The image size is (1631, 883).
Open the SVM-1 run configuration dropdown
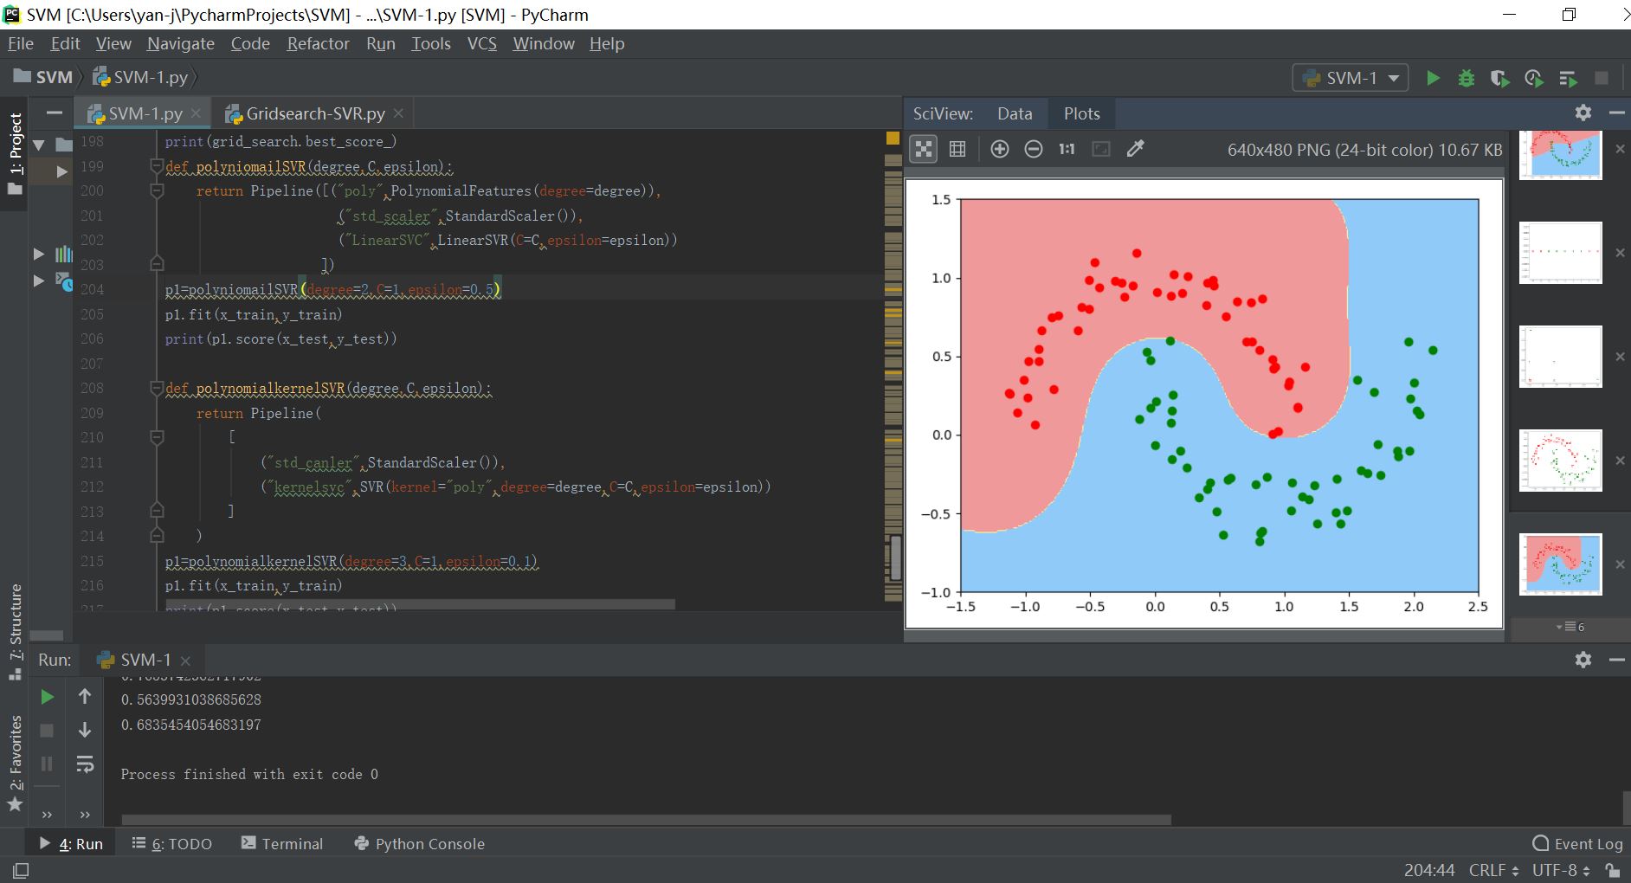[x=1351, y=78]
